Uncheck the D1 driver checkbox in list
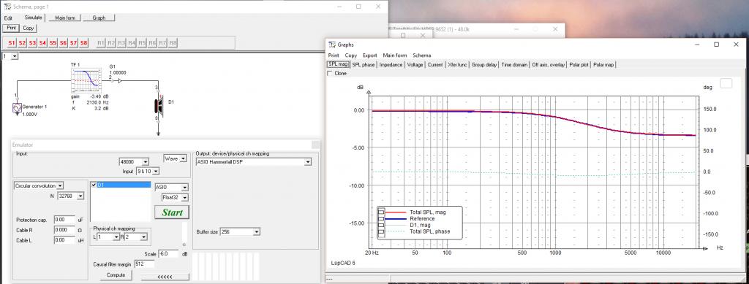Screen dimensions: 749x284 [94, 185]
